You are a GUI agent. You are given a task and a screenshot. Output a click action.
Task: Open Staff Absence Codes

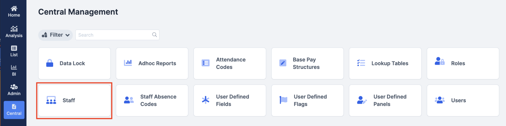(x=152, y=101)
